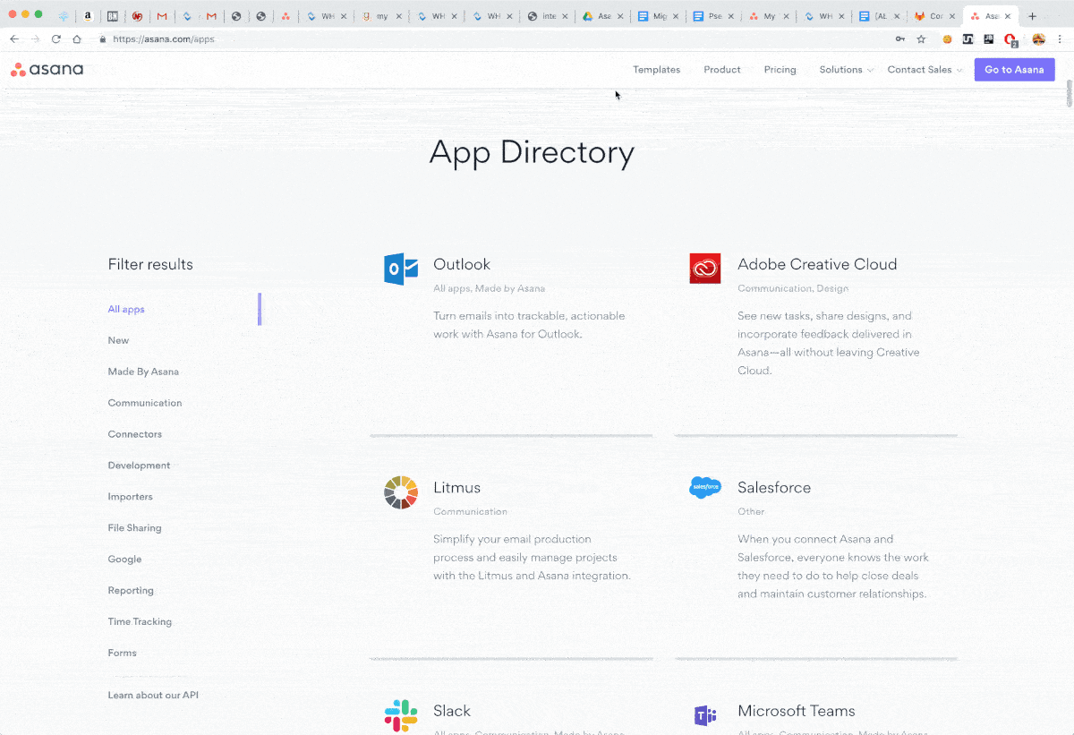This screenshot has height=735, width=1074.
Task: Click the orange face extension icon
Action: point(947,39)
